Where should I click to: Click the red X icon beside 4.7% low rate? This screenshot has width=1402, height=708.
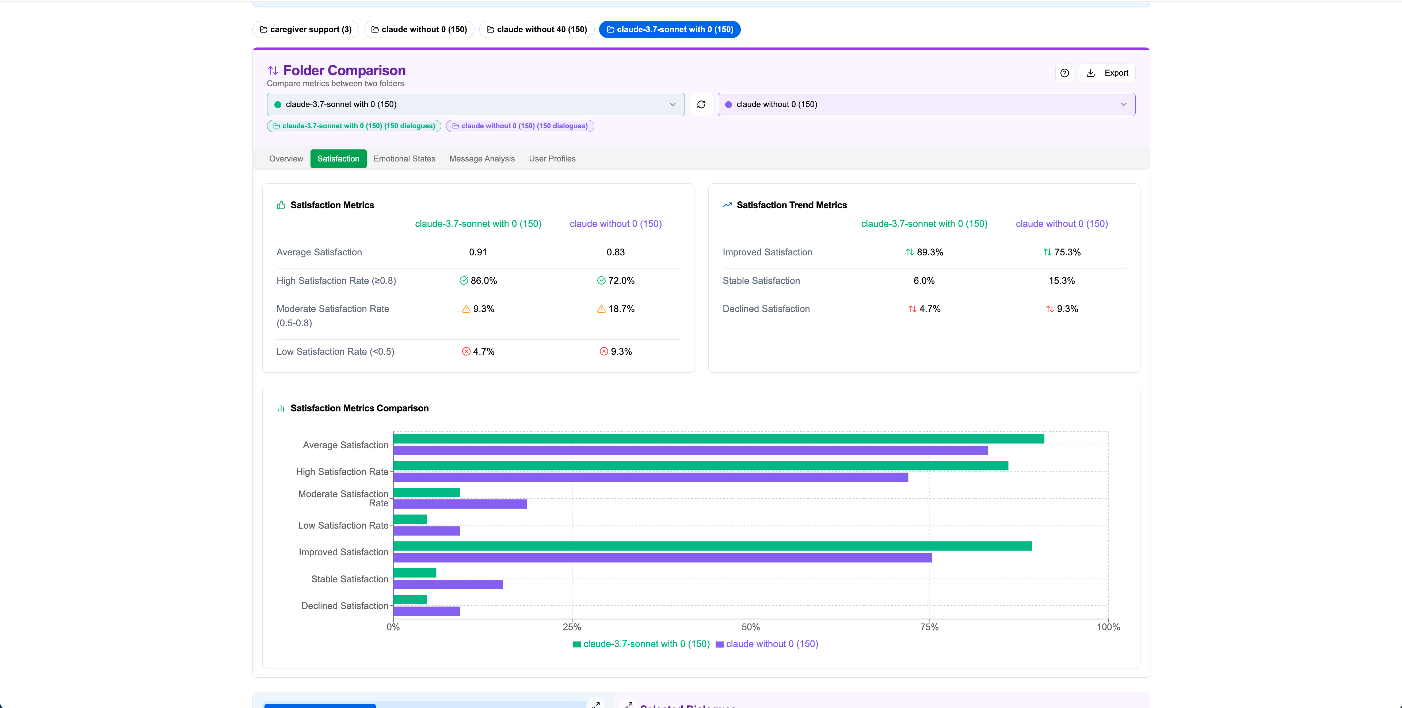pyautogui.click(x=466, y=351)
